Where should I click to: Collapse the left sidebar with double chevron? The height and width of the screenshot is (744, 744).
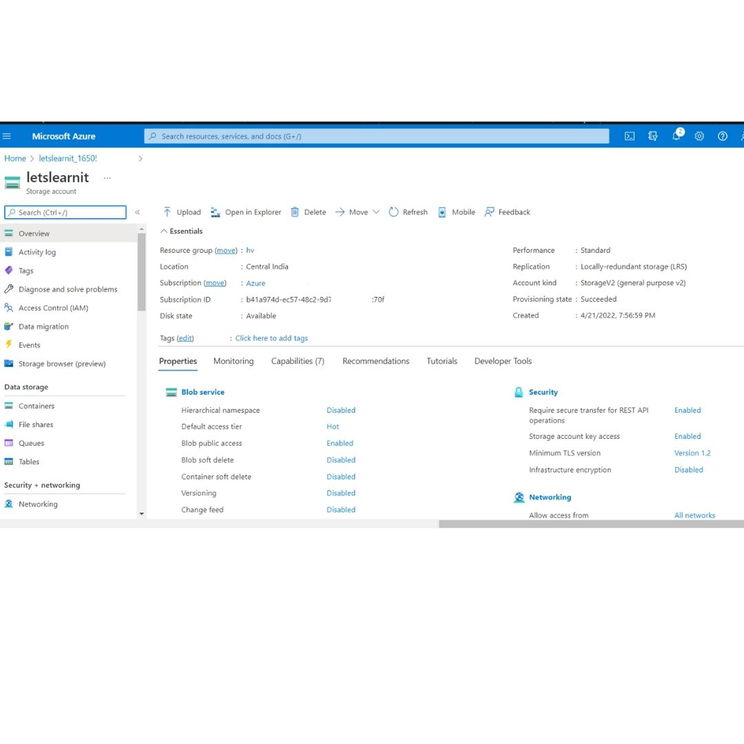(x=138, y=212)
